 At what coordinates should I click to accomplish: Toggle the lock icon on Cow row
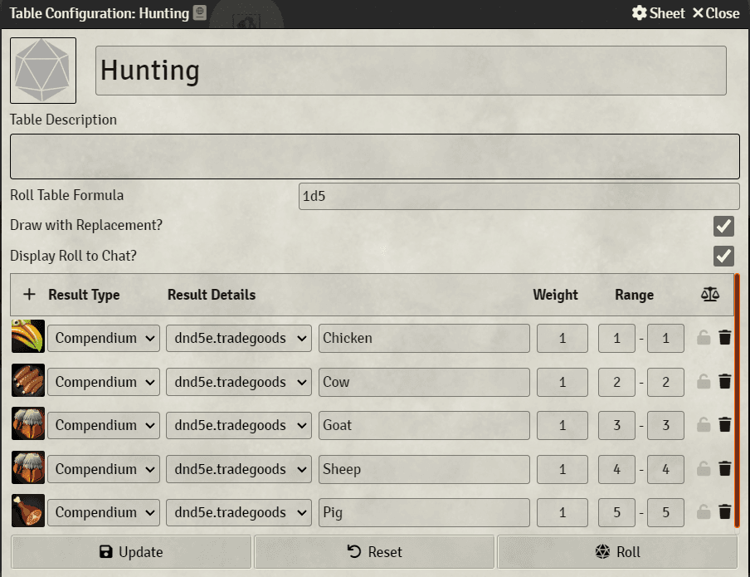point(704,382)
